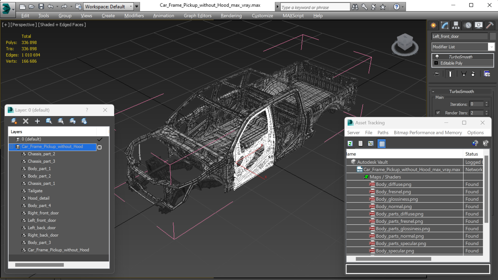
Task: Click Remove modifier from stack trash icon
Action: click(473, 74)
